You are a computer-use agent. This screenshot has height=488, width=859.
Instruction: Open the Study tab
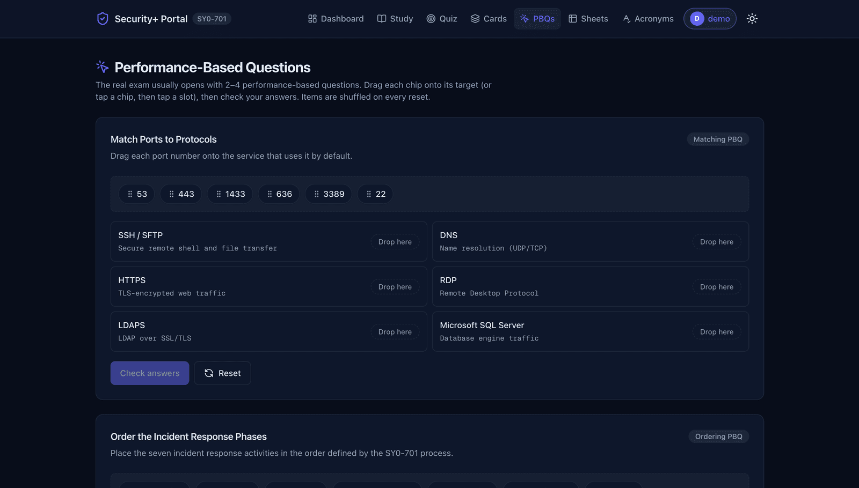(395, 19)
